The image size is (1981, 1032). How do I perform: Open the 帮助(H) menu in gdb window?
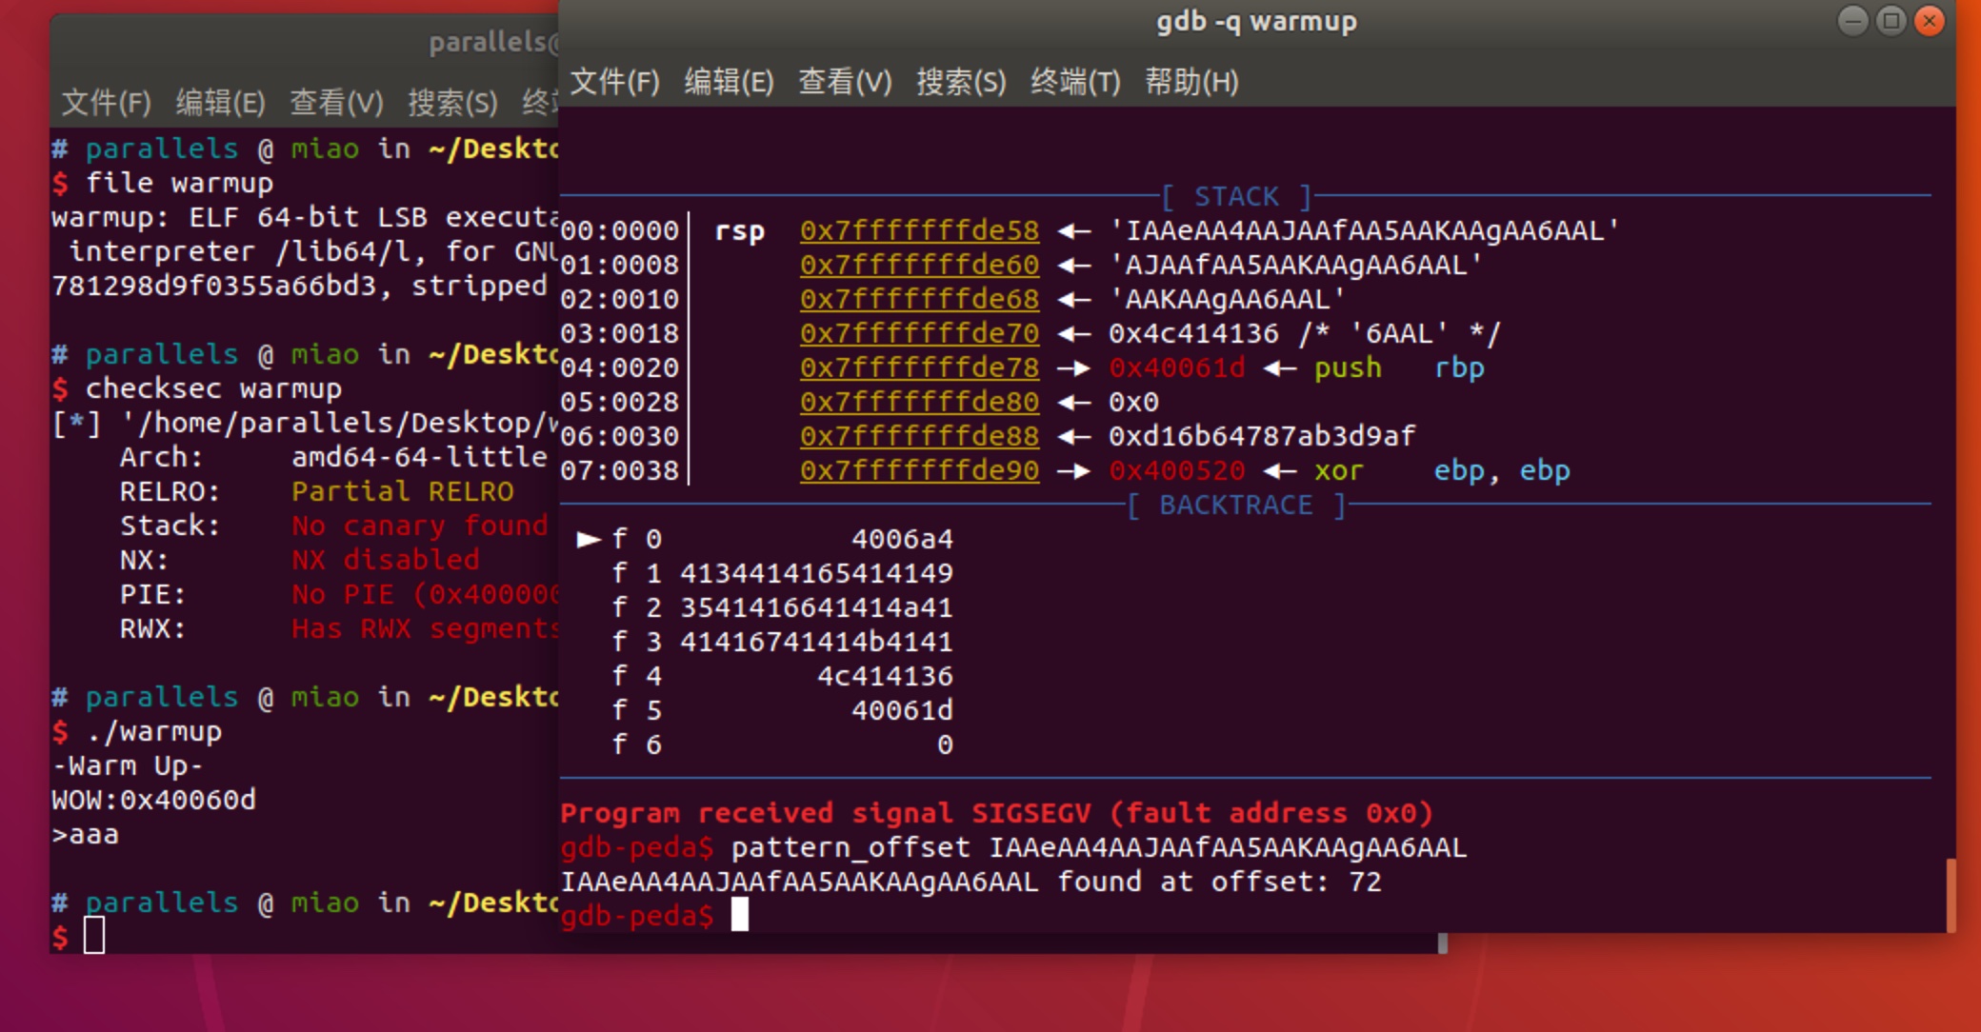1191,82
